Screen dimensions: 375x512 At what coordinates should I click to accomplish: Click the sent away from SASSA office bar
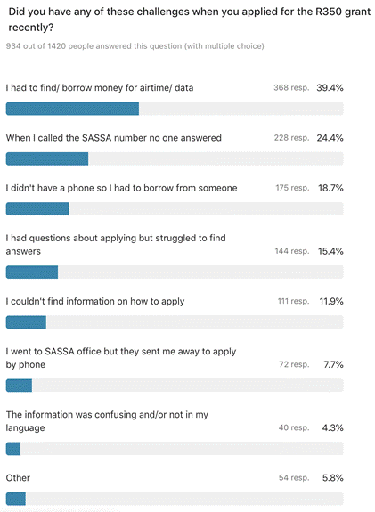point(175,386)
